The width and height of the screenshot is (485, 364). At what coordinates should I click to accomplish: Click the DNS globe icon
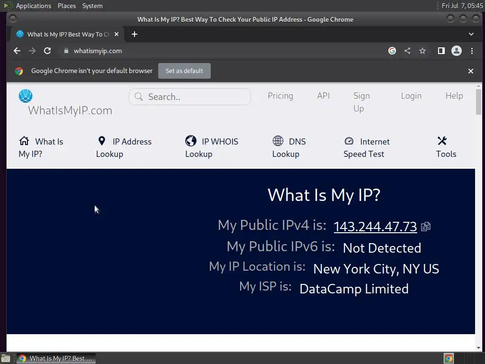click(278, 141)
